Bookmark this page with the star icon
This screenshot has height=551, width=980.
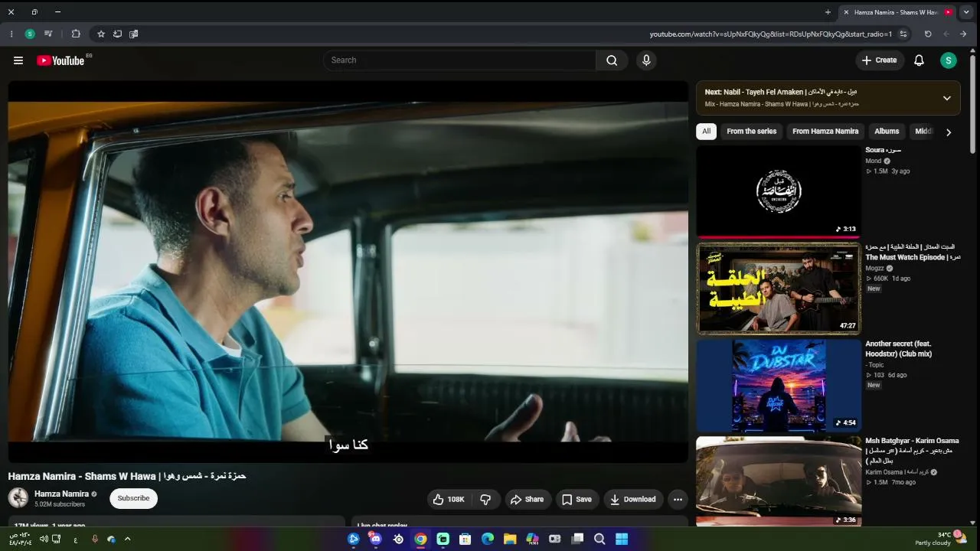click(x=101, y=34)
